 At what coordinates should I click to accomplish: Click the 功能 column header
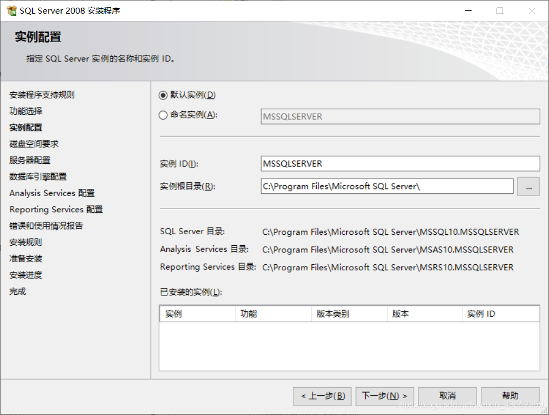274,313
